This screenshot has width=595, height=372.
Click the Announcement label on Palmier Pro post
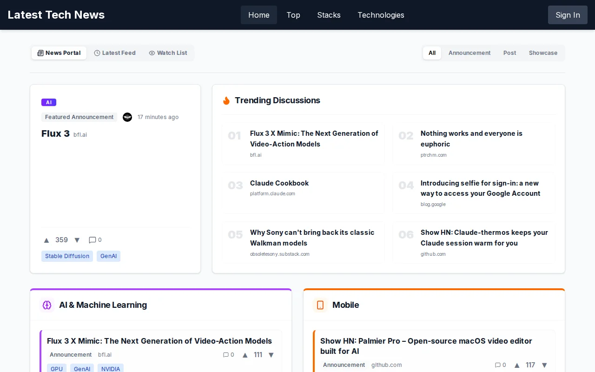click(x=344, y=365)
